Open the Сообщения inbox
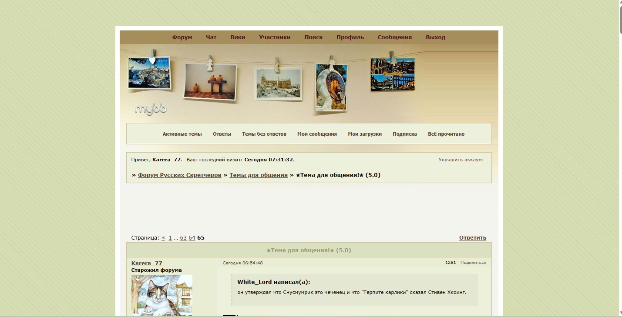Viewport: 622px width, 317px height. 395,37
